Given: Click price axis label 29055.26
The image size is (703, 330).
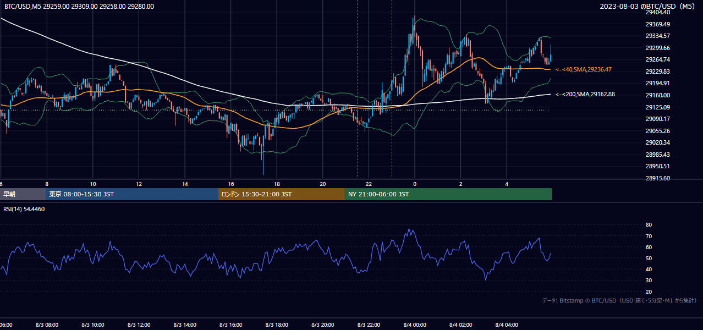Looking at the screenshot, I should tap(657, 131).
